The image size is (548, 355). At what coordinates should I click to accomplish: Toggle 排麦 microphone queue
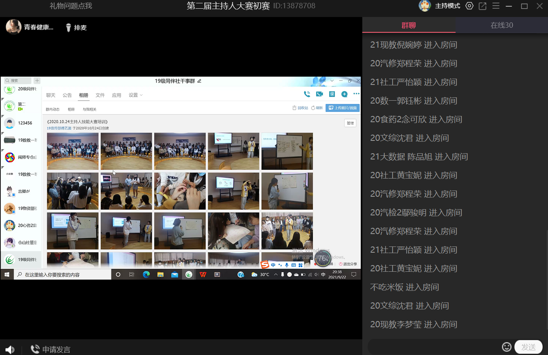[x=76, y=28]
